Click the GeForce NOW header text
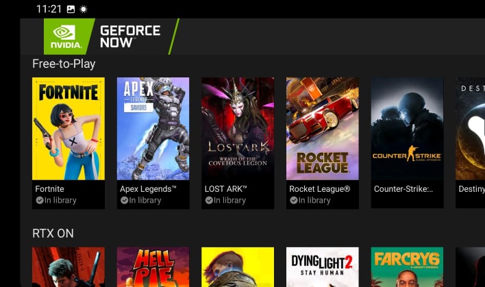 130,36
